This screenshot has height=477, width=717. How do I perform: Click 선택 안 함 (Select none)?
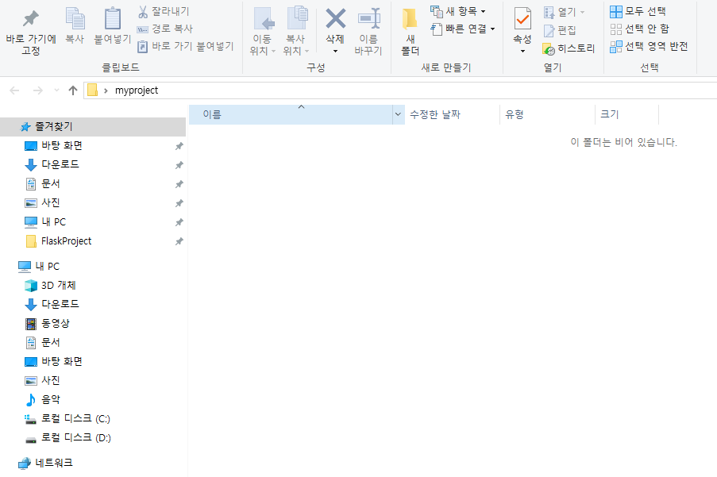pyautogui.click(x=640, y=29)
